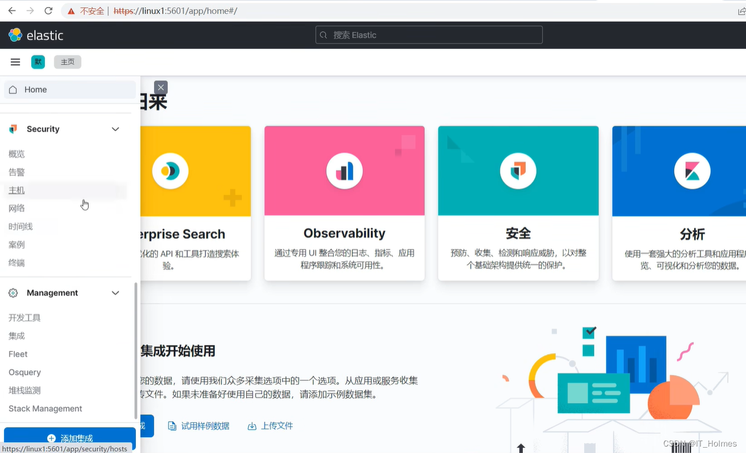This screenshot has width=746, height=453.
Task: Open 集成 under Management
Action: coord(17,336)
